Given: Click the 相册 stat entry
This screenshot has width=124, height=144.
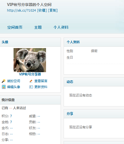Looking at the screenshot, I should click(34, 134).
